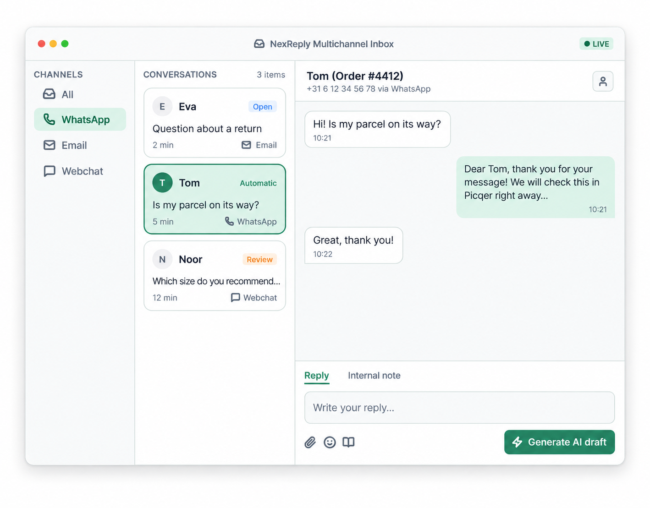Click the 'Dear Tom, thank you' reply bubble
Screen dimensions: 650x508
(535, 187)
